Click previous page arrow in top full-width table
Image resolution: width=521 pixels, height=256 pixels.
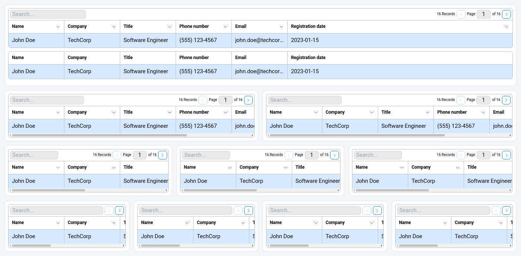pyautogui.click(x=461, y=14)
